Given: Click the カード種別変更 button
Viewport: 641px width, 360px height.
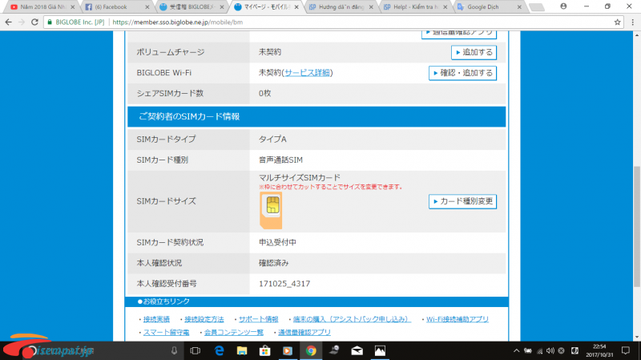Looking at the screenshot, I should (462, 201).
